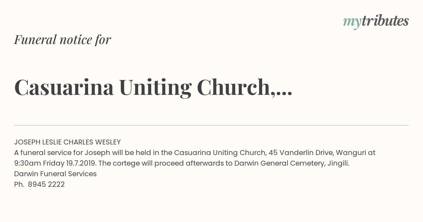Screen dimensions: 423x222
Task: Select the "Funeral notice for" heading
Action: coord(62,39)
